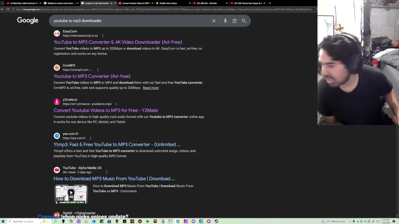Open YouTube to MP3 Converter & 4K Video Downloader link

coord(118,42)
